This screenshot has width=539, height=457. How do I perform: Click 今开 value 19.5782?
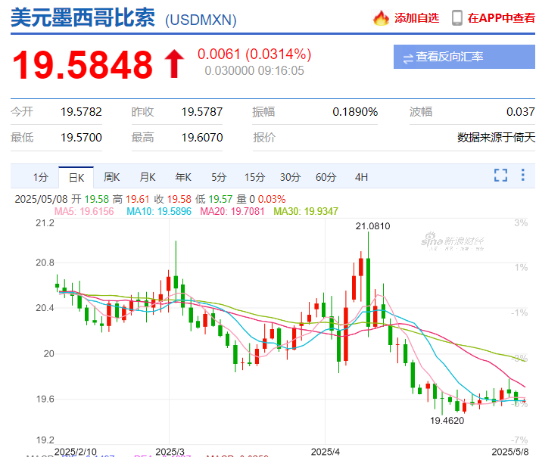click(x=81, y=112)
